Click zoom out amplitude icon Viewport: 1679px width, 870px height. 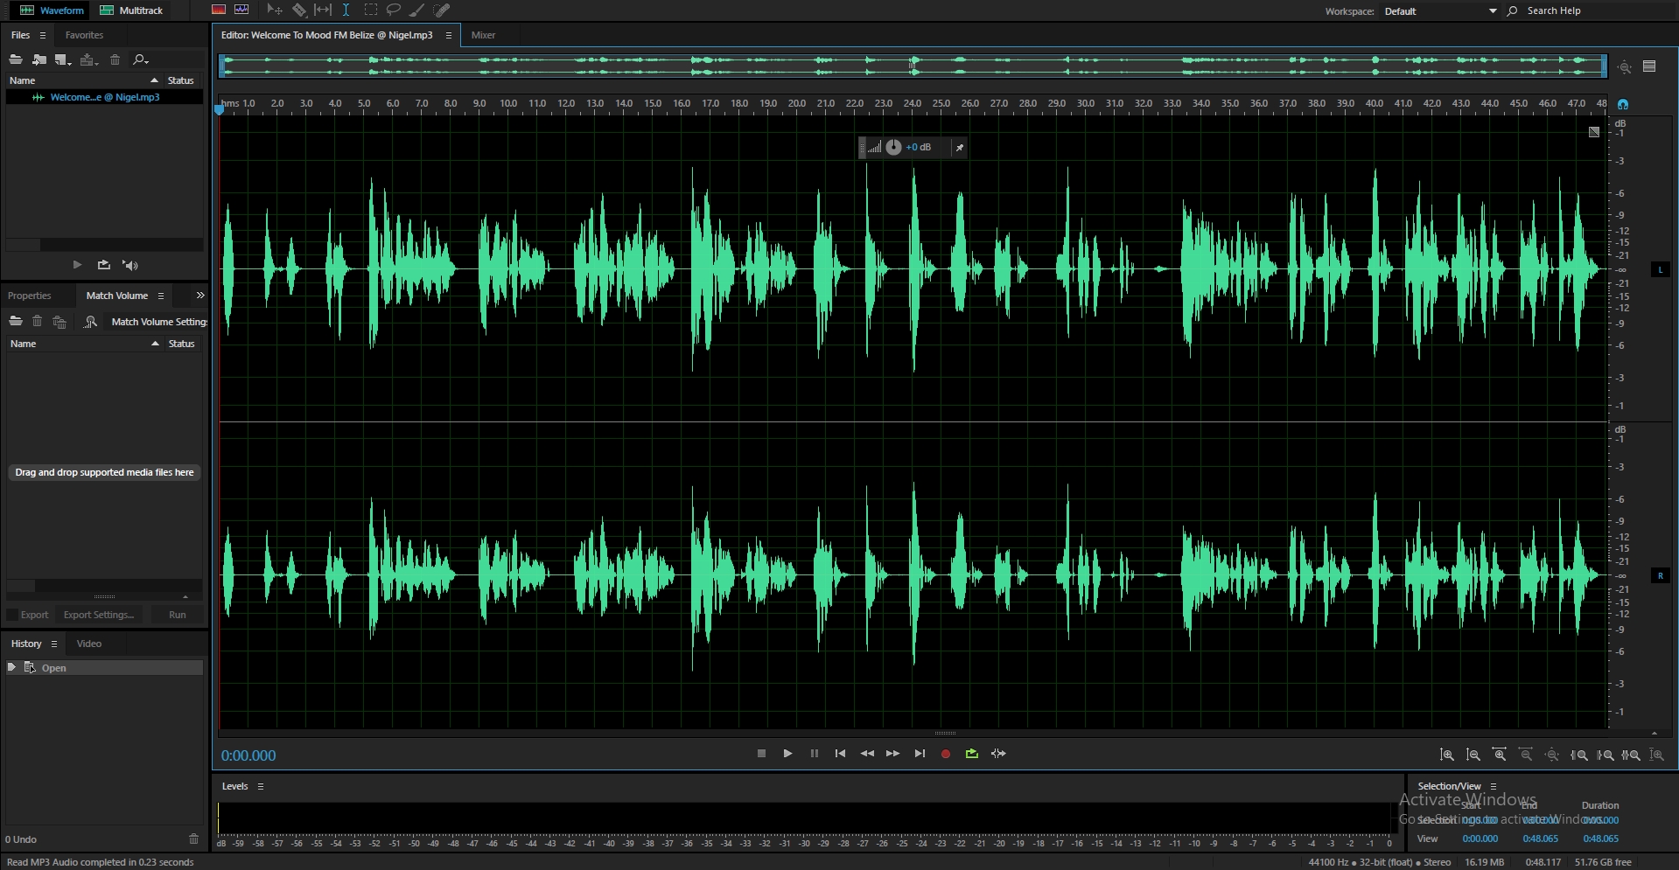[x=1473, y=755]
